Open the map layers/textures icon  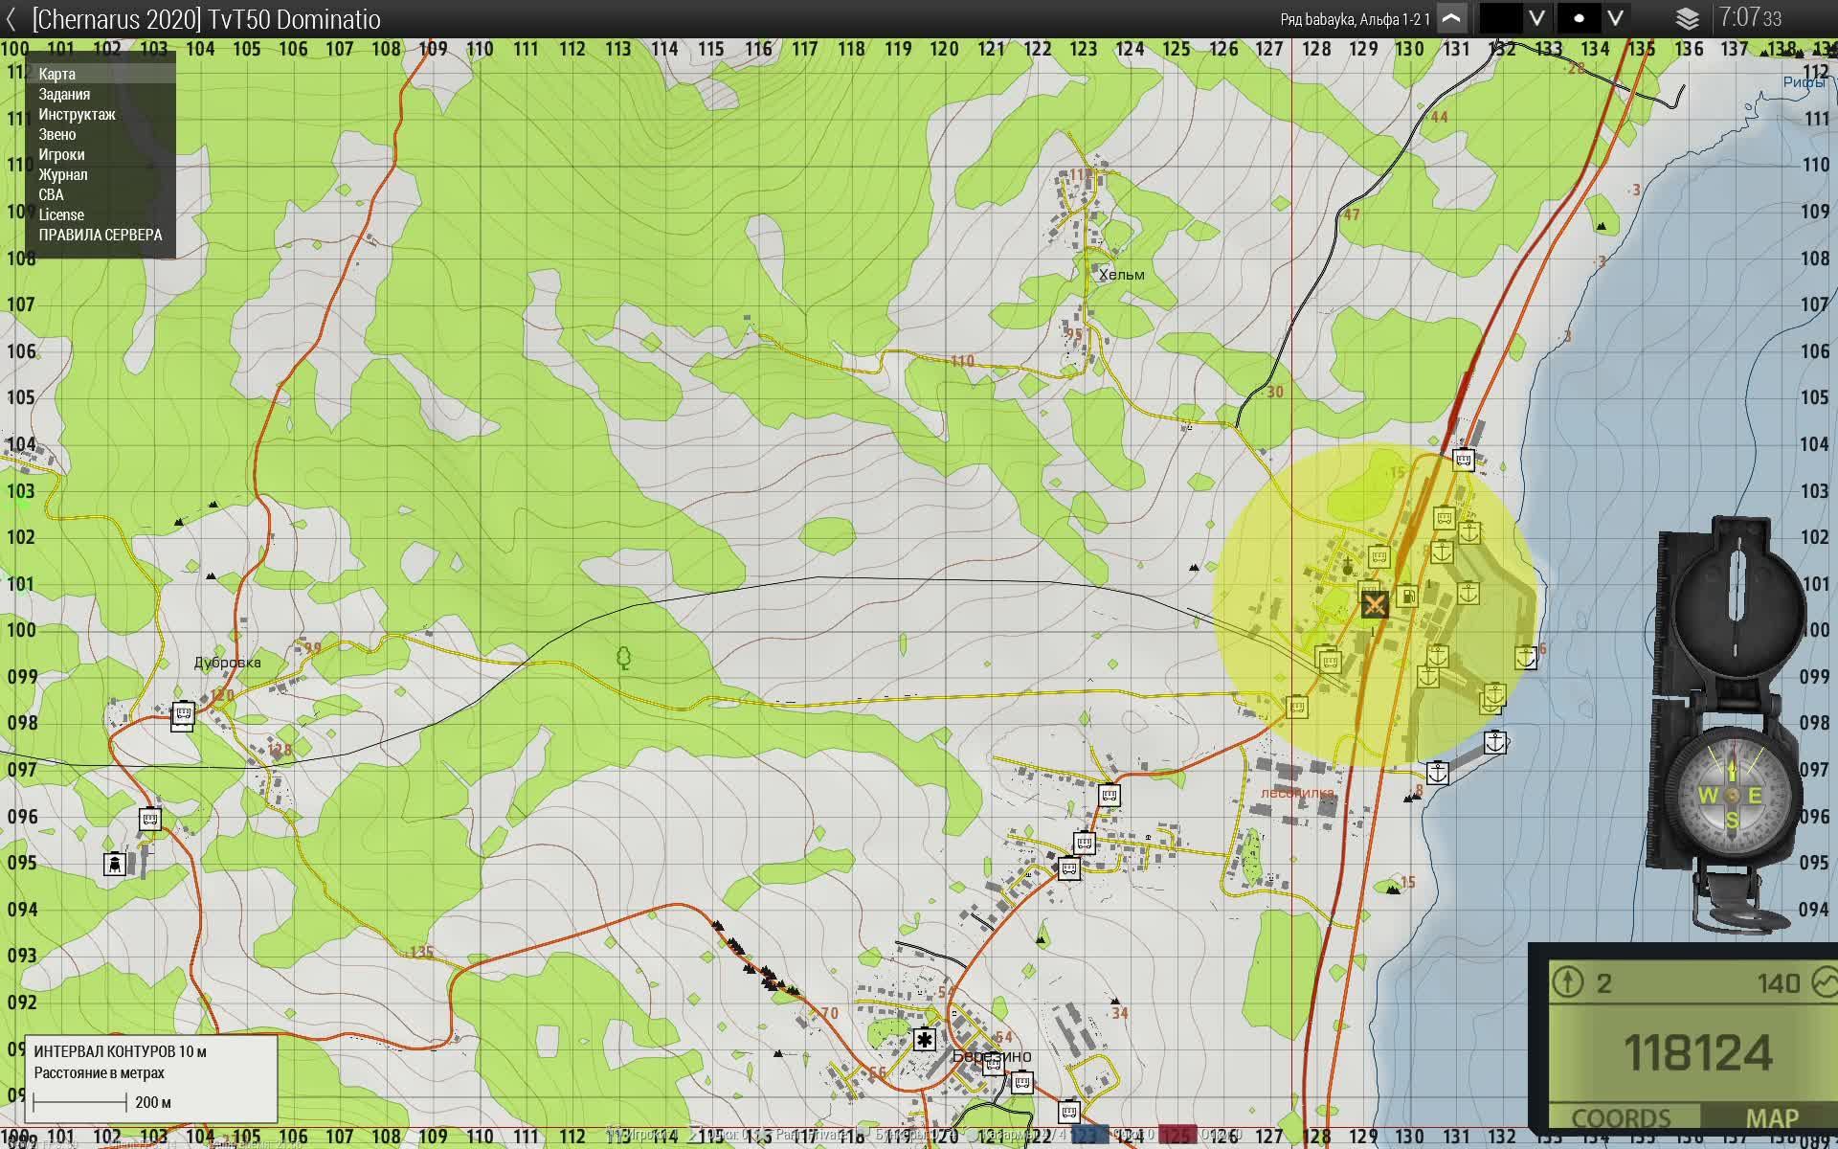click(1687, 18)
